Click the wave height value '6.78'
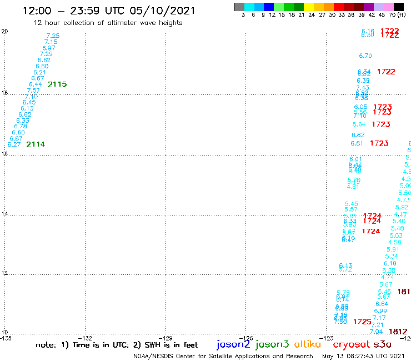Image resolution: width=411 pixels, height=361 pixels. [x=21, y=127]
